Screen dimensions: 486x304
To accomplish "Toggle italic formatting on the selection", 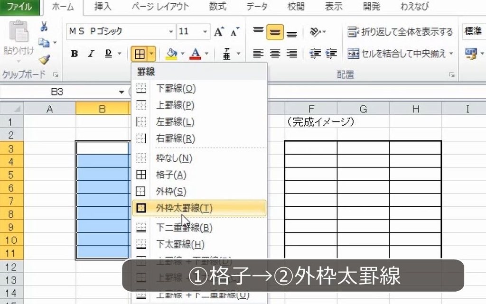I will (x=91, y=54).
